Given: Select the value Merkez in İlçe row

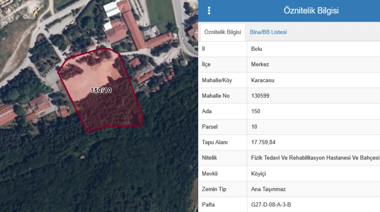Looking at the screenshot, I should point(260,64).
